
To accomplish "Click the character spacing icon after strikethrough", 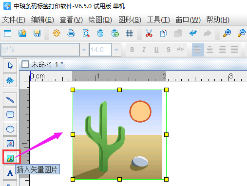I will point(180,49).
